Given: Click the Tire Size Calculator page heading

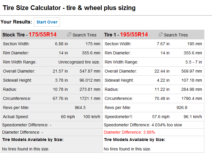Looking at the screenshot, I should pos(69,8).
